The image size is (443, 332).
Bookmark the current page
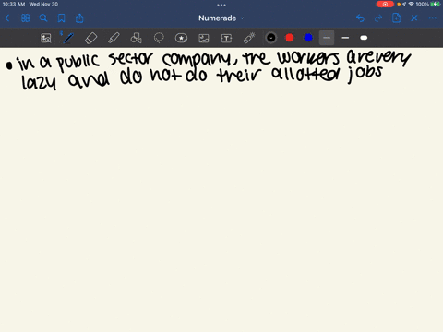click(x=62, y=18)
